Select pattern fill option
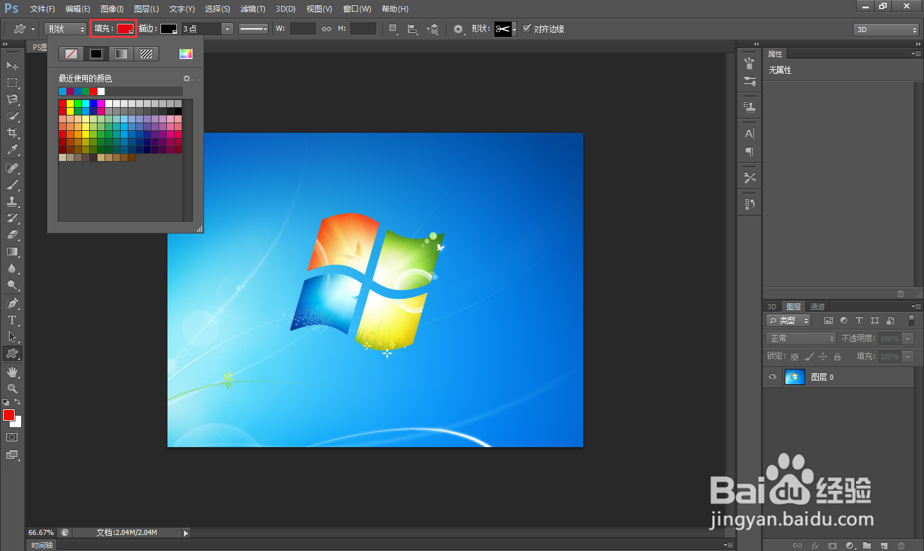Image resolution: width=924 pixels, height=551 pixels. [146, 54]
